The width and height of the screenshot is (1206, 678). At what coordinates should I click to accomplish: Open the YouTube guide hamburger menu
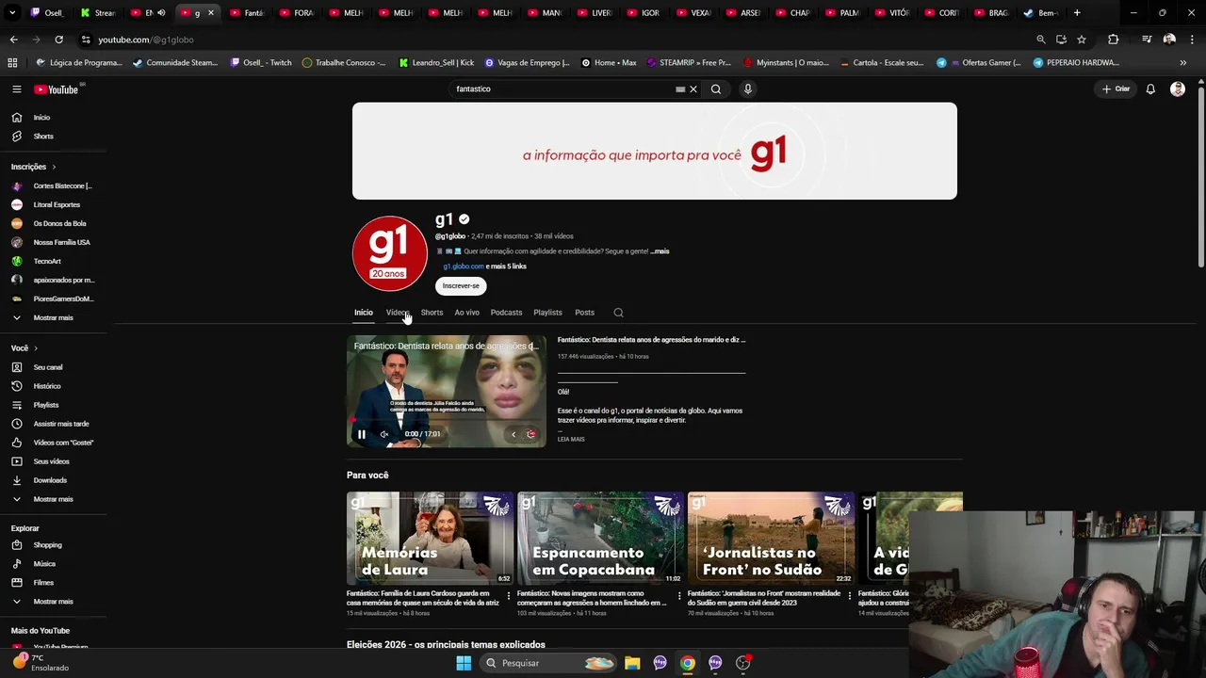16,89
